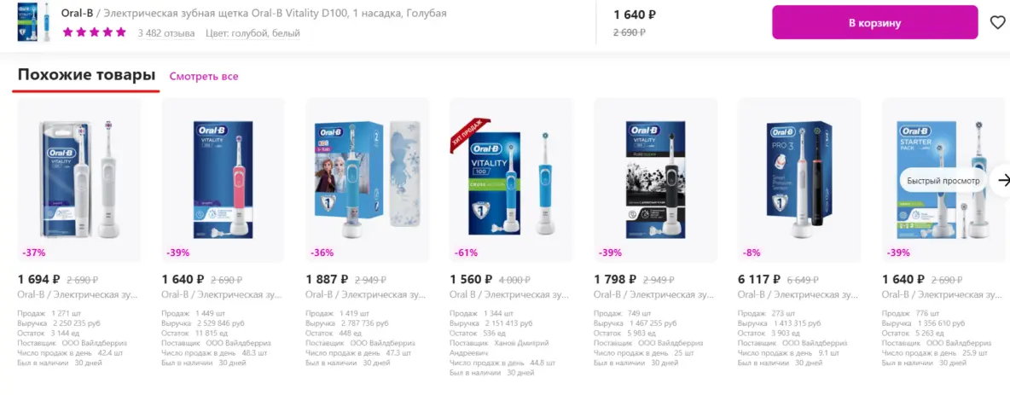
Task: Open the Oral-B Pro 3 toothbrush image
Action: (799, 180)
